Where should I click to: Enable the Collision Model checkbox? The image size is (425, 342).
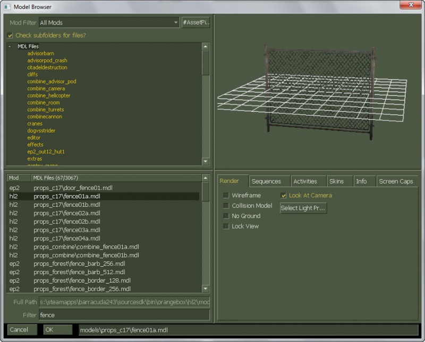point(226,206)
